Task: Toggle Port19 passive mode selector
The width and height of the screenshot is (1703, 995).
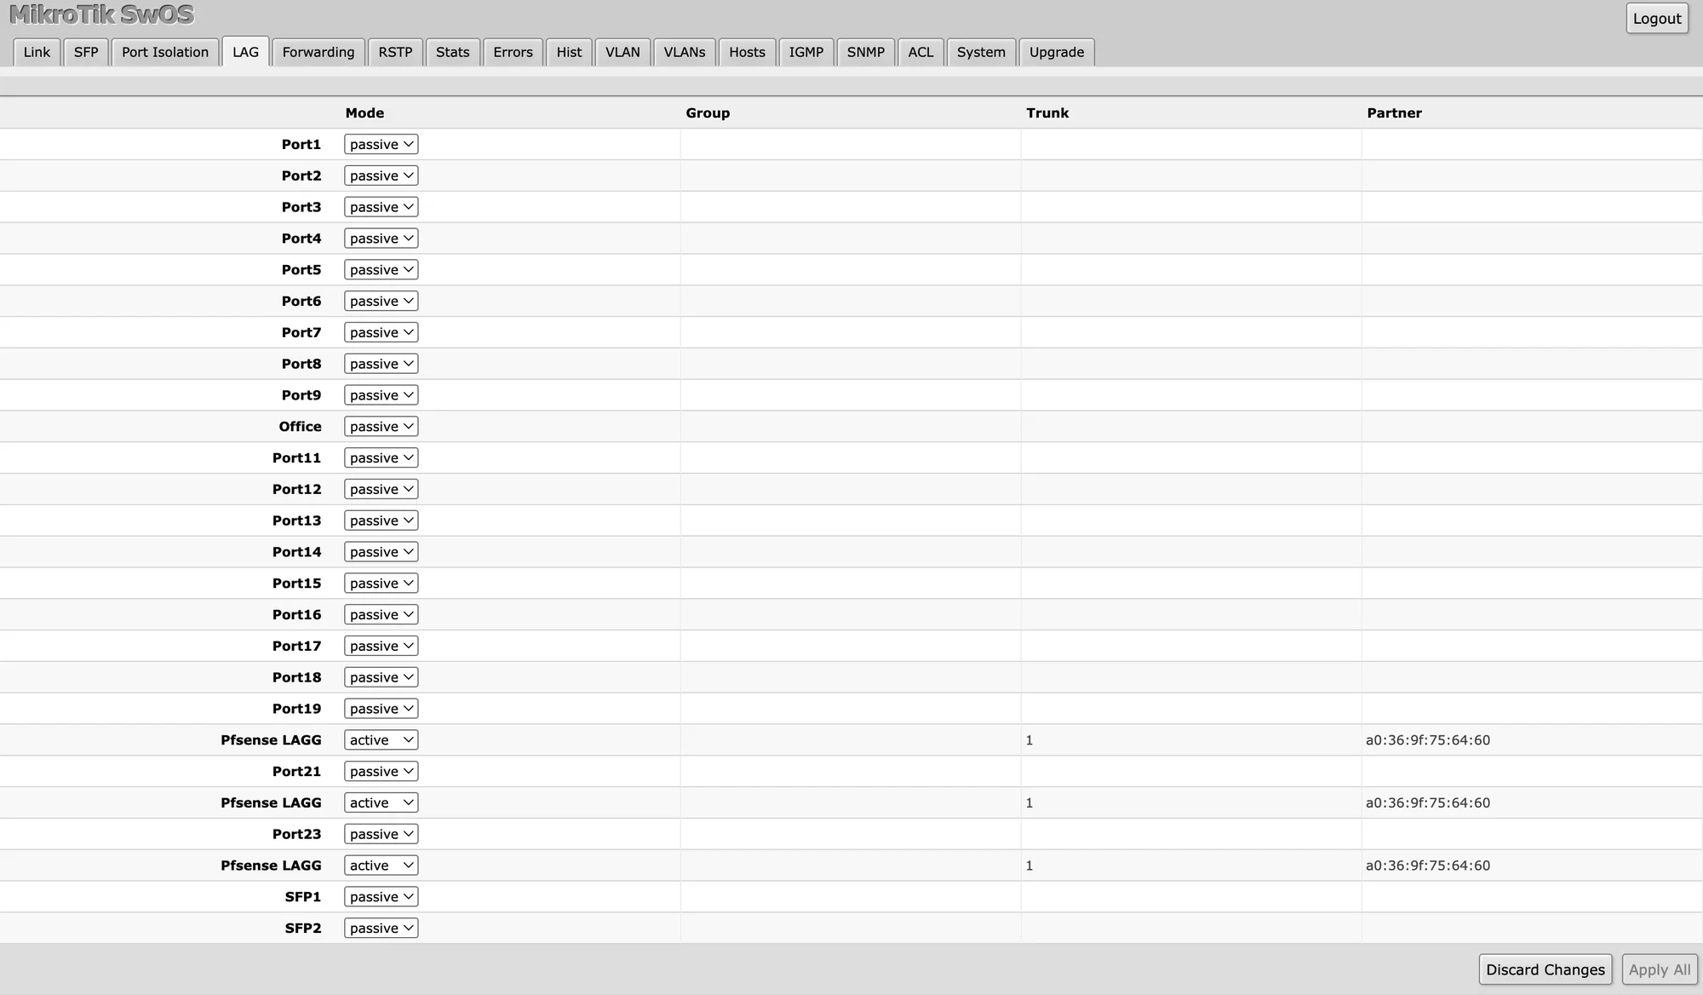Action: tap(380, 709)
